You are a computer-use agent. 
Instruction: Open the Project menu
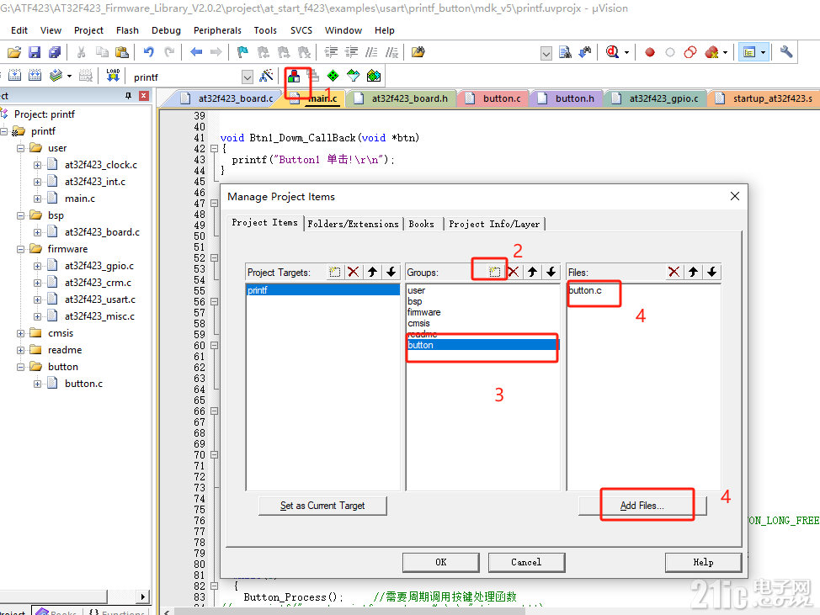click(x=88, y=30)
